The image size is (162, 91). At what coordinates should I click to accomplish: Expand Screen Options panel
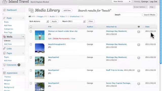(140, 7)
